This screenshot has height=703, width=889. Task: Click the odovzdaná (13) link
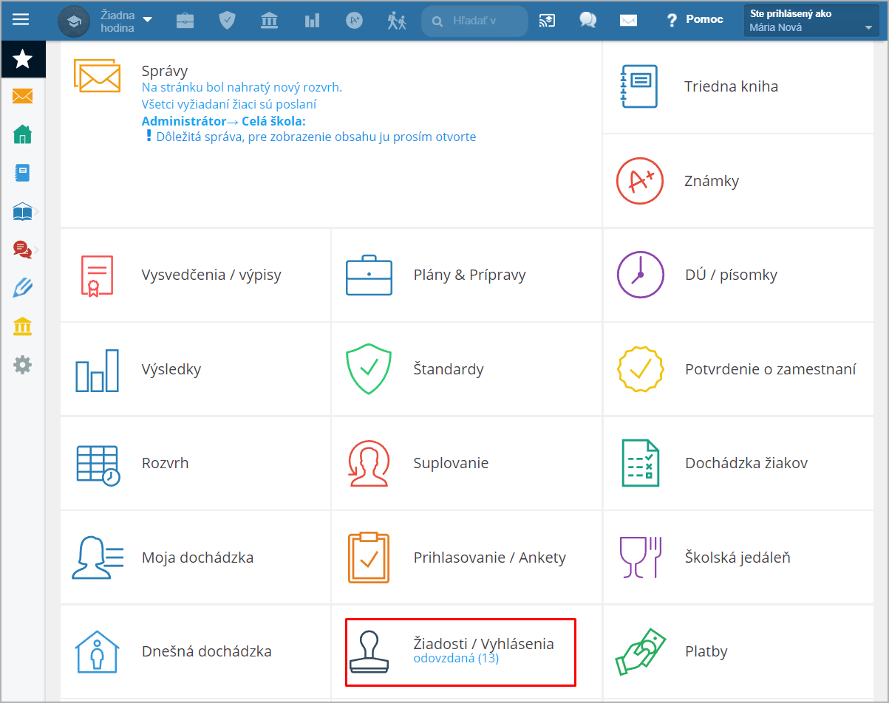click(456, 659)
